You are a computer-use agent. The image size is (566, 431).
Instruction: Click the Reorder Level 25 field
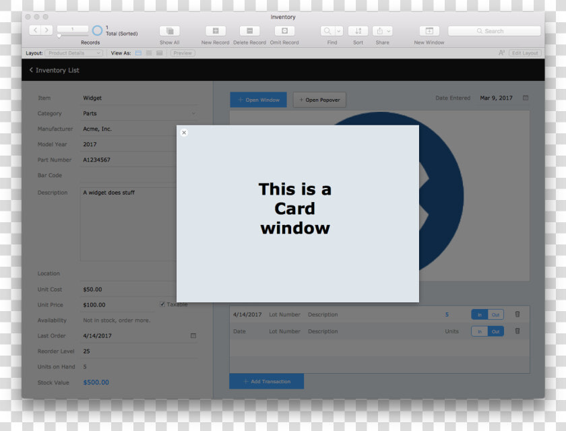(139, 352)
